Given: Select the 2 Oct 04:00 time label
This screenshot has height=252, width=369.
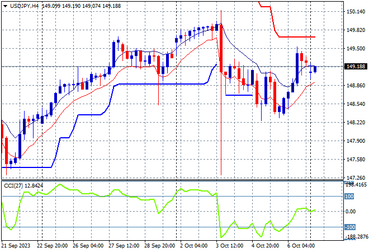Looking at the screenshot, I should pyautogui.click(x=193, y=246).
